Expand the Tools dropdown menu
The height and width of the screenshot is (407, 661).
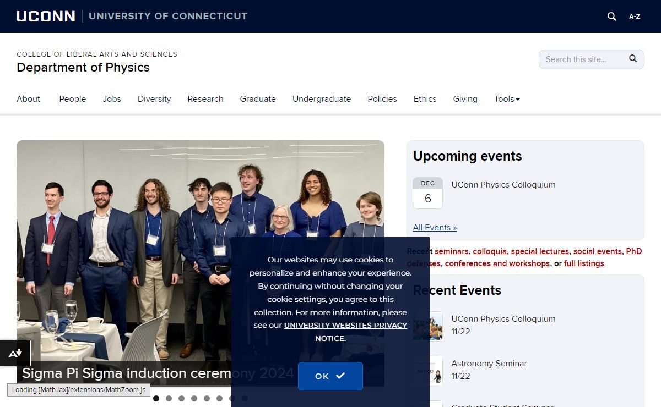click(x=507, y=99)
